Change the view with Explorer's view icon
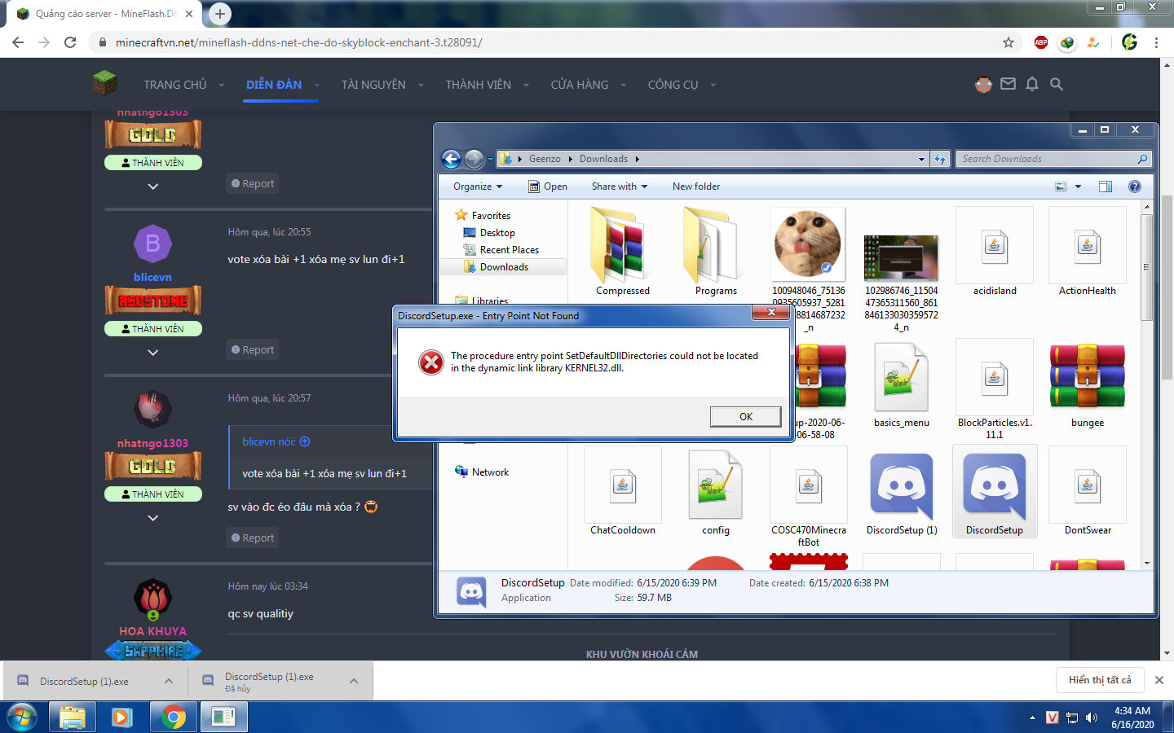 click(x=1061, y=187)
